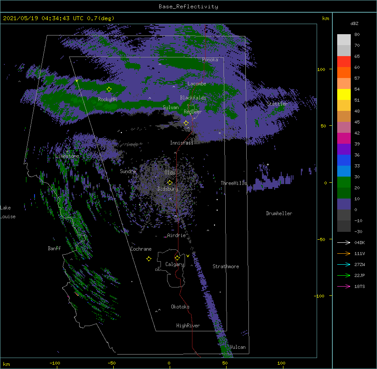This screenshot has height=369, width=377.
Task: Click the magenta arrow icon for 18TS
Action: pyautogui.click(x=344, y=286)
